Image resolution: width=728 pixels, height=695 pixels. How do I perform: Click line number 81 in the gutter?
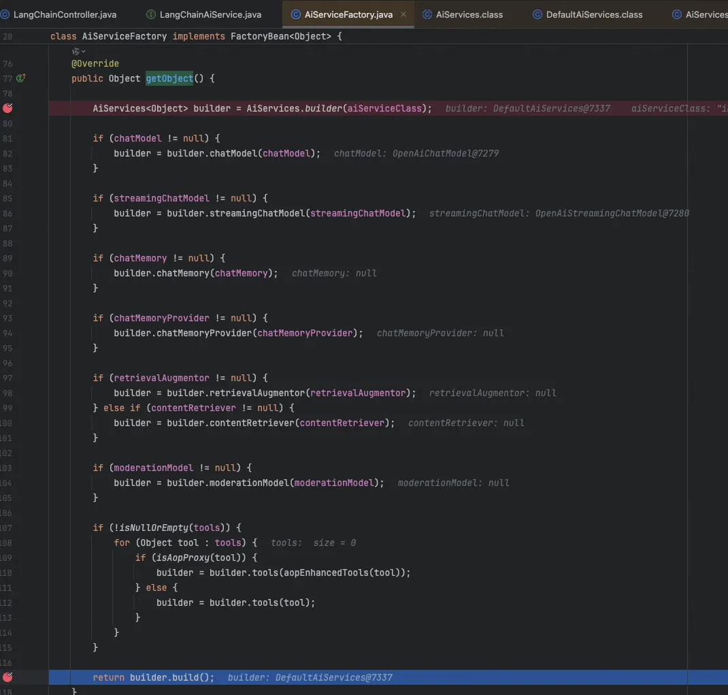tap(7, 138)
